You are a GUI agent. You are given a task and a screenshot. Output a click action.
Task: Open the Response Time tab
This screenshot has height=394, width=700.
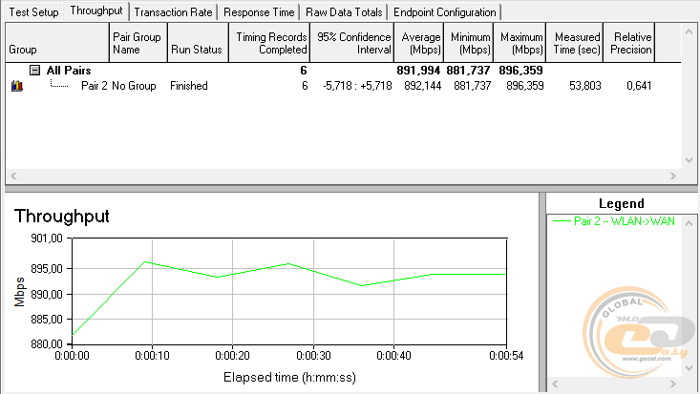pos(259,12)
